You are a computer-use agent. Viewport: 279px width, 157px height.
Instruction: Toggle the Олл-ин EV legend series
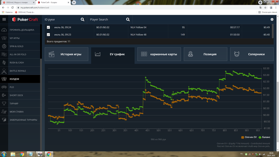[249, 137]
